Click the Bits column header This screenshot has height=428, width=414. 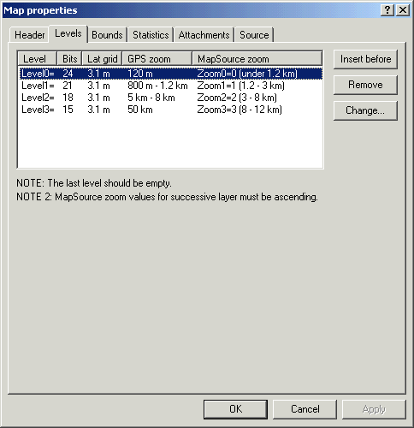point(70,59)
